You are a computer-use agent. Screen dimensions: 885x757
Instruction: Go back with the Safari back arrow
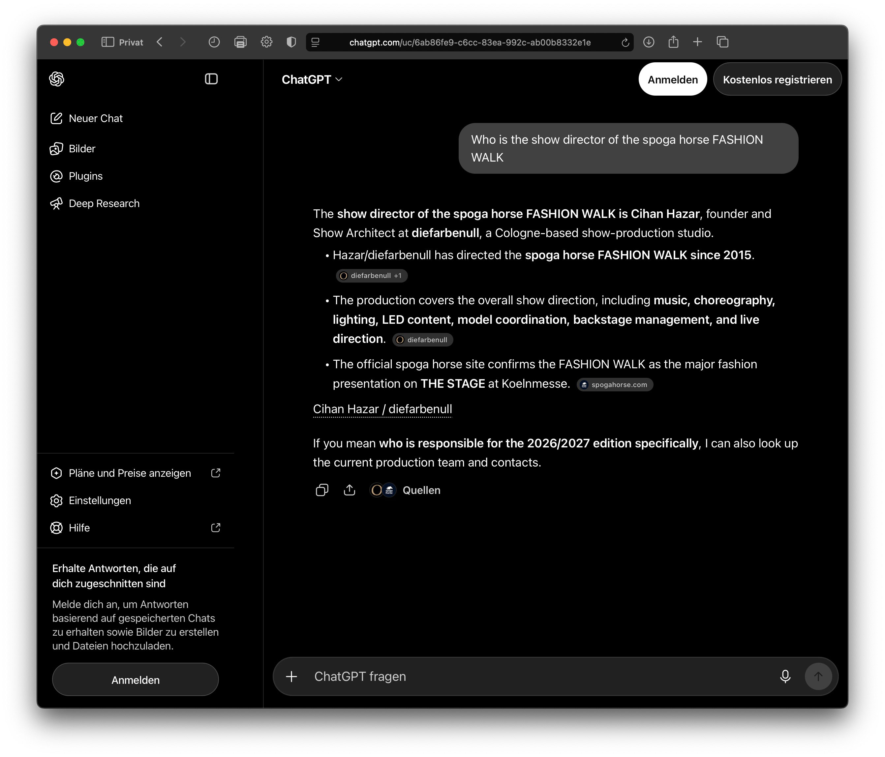[x=160, y=42]
